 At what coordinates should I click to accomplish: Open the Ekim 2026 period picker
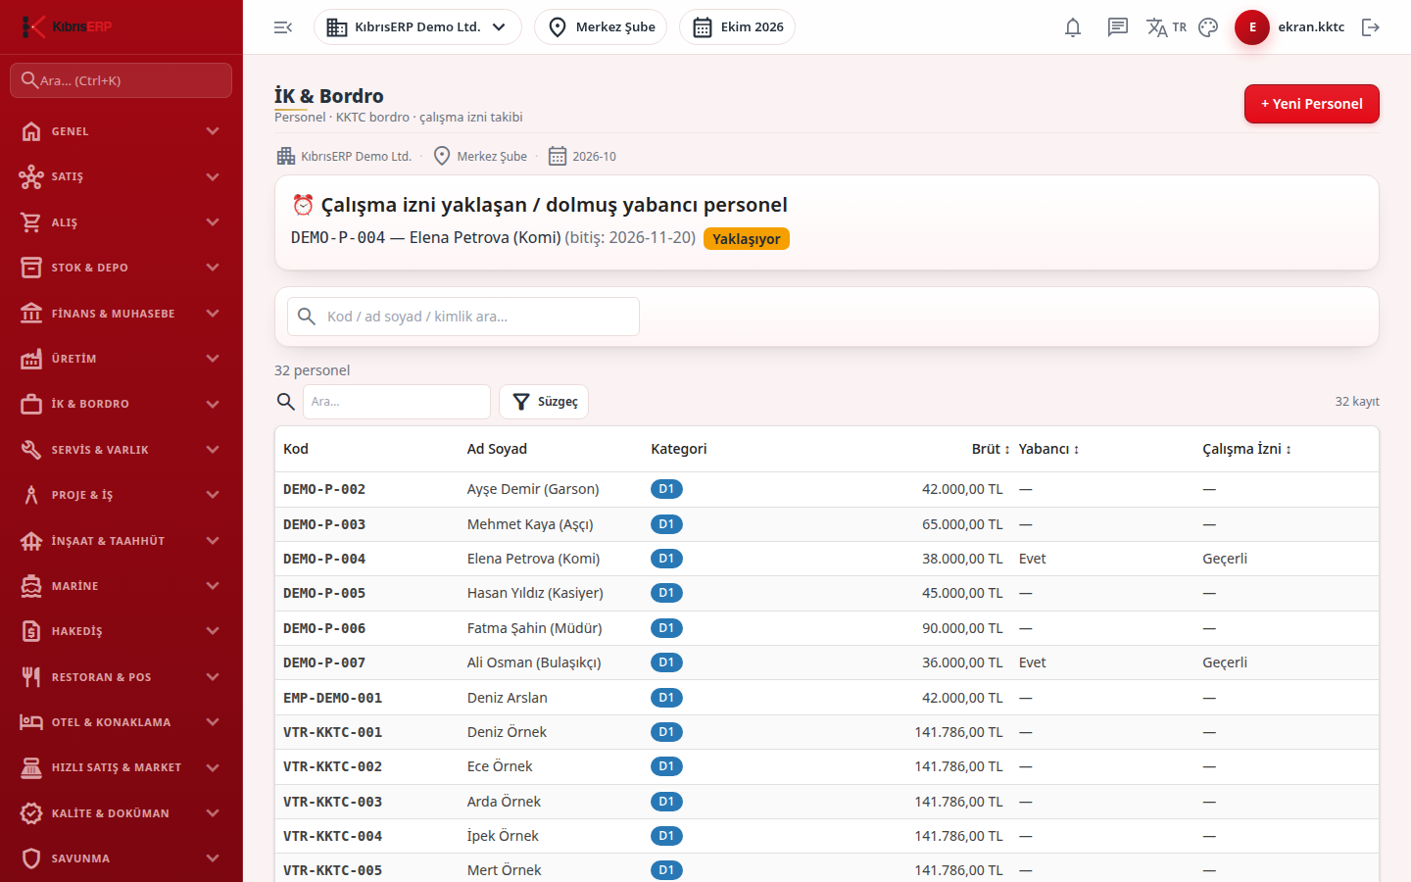pyautogui.click(x=737, y=27)
